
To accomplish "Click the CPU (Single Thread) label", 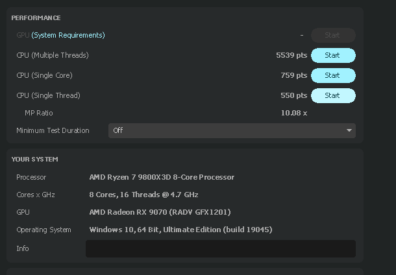I will [x=48, y=95].
